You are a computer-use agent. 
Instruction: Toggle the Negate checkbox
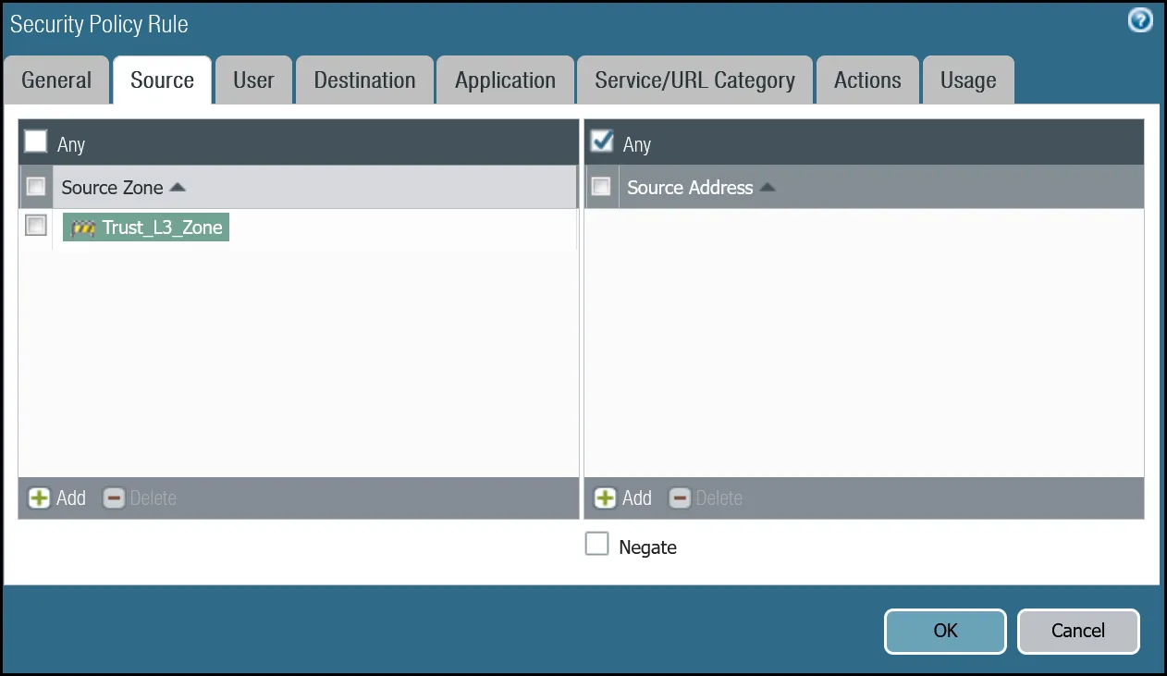coord(597,545)
